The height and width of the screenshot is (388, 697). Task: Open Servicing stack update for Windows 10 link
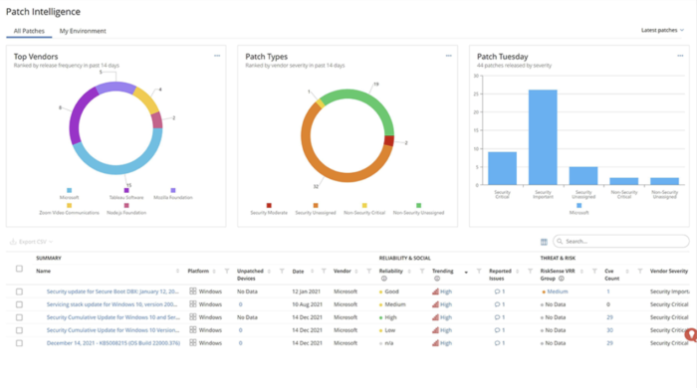point(112,304)
